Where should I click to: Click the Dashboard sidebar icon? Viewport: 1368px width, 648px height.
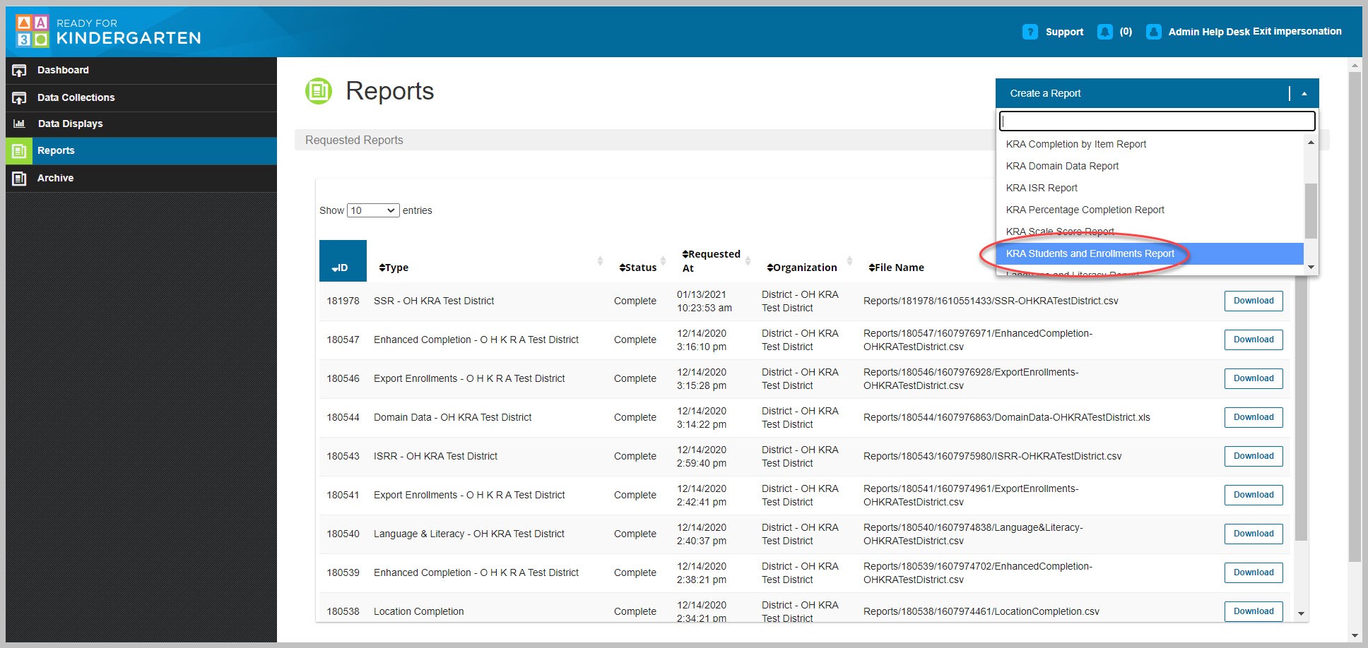coord(19,71)
